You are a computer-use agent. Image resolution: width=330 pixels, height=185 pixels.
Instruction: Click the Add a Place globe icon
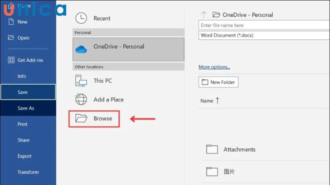pyautogui.click(x=81, y=99)
